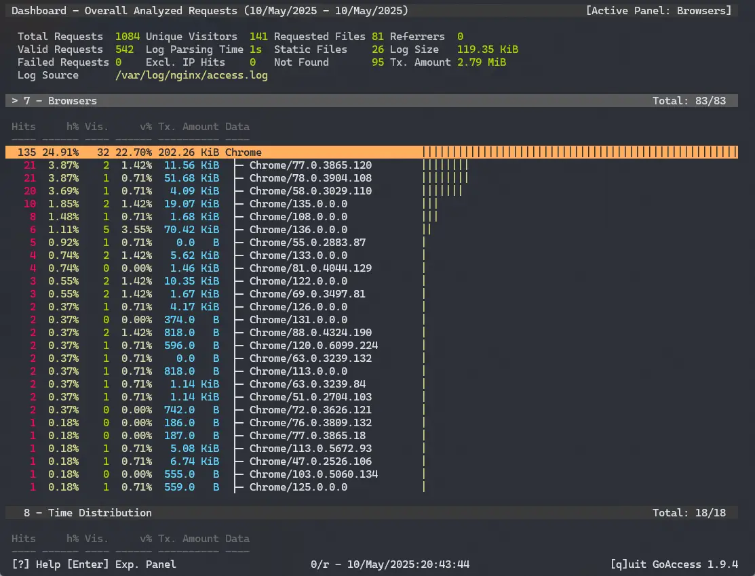Click the Vis. column header in Browsers
Viewport: 755px width, 576px height.
click(97, 127)
